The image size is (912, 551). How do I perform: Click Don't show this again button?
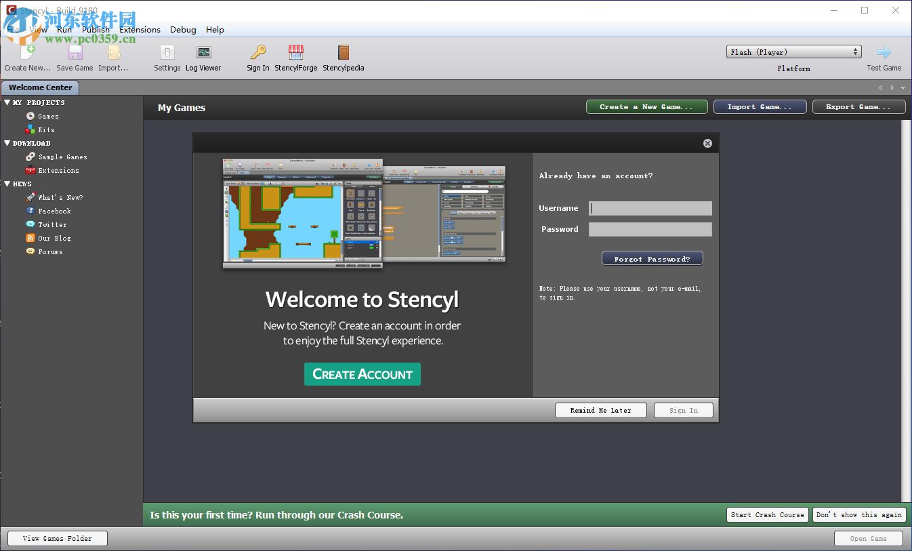coord(859,515)
